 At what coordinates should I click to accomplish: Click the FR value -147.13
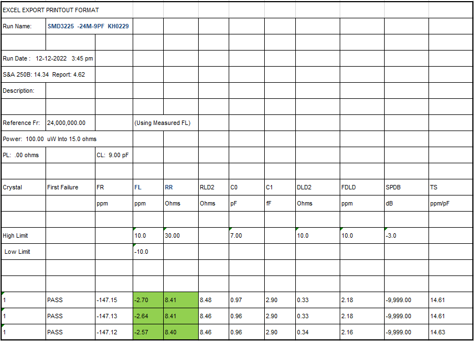pos(106,316)
